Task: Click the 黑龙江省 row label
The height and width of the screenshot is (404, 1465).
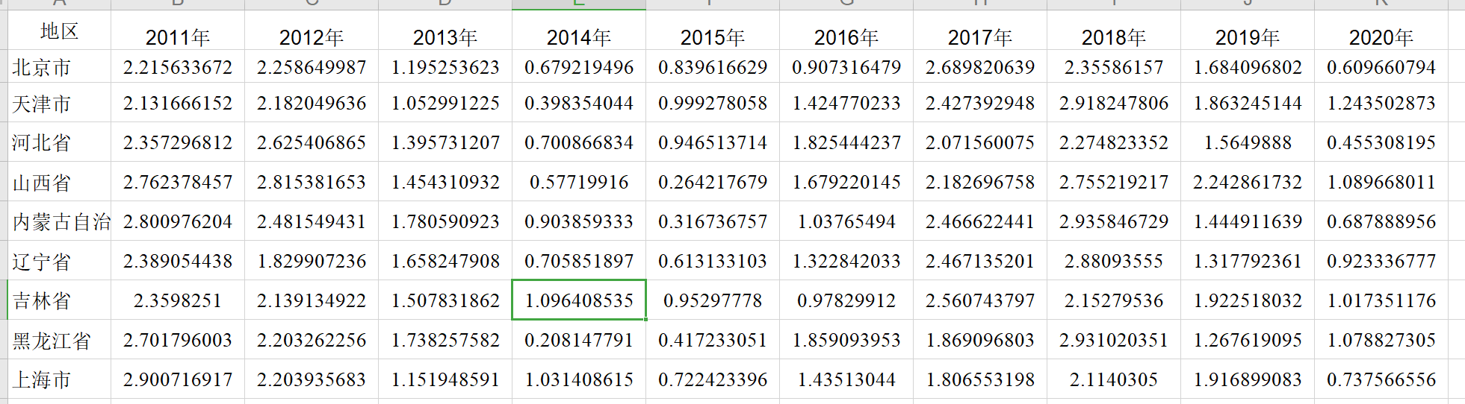Action: pos(59,340)
